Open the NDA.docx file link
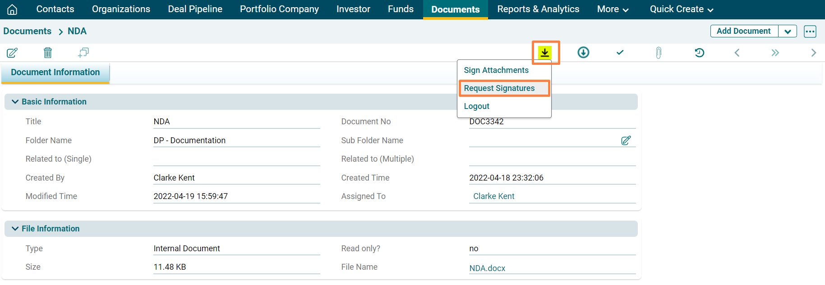The width and height of the screenshot is (825, 285). (x=487, y=268)
